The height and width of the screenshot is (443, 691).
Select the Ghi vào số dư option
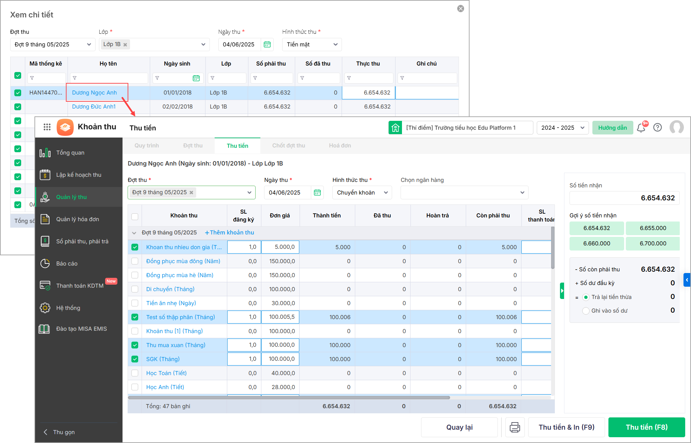click(x=586, y=311)
